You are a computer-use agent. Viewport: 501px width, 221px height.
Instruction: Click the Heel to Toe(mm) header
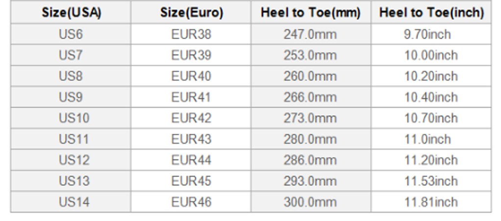point(310,13)
